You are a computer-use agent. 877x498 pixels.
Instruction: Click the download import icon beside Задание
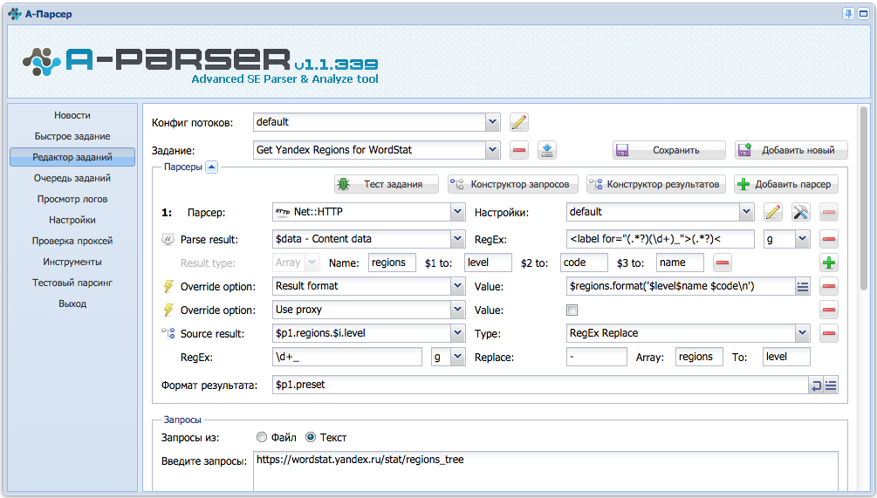[547, 150]
